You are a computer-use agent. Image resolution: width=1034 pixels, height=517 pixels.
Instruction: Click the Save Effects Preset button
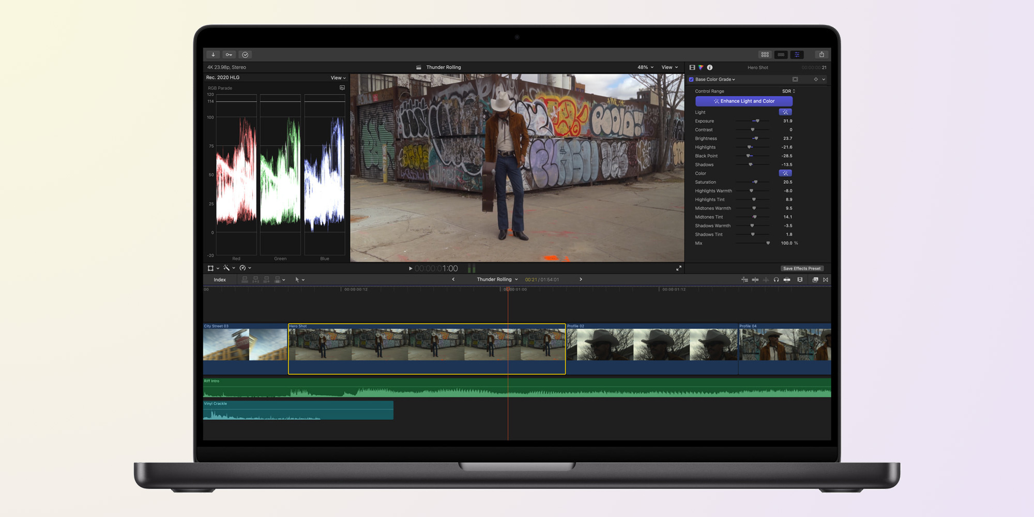point(801,269)
